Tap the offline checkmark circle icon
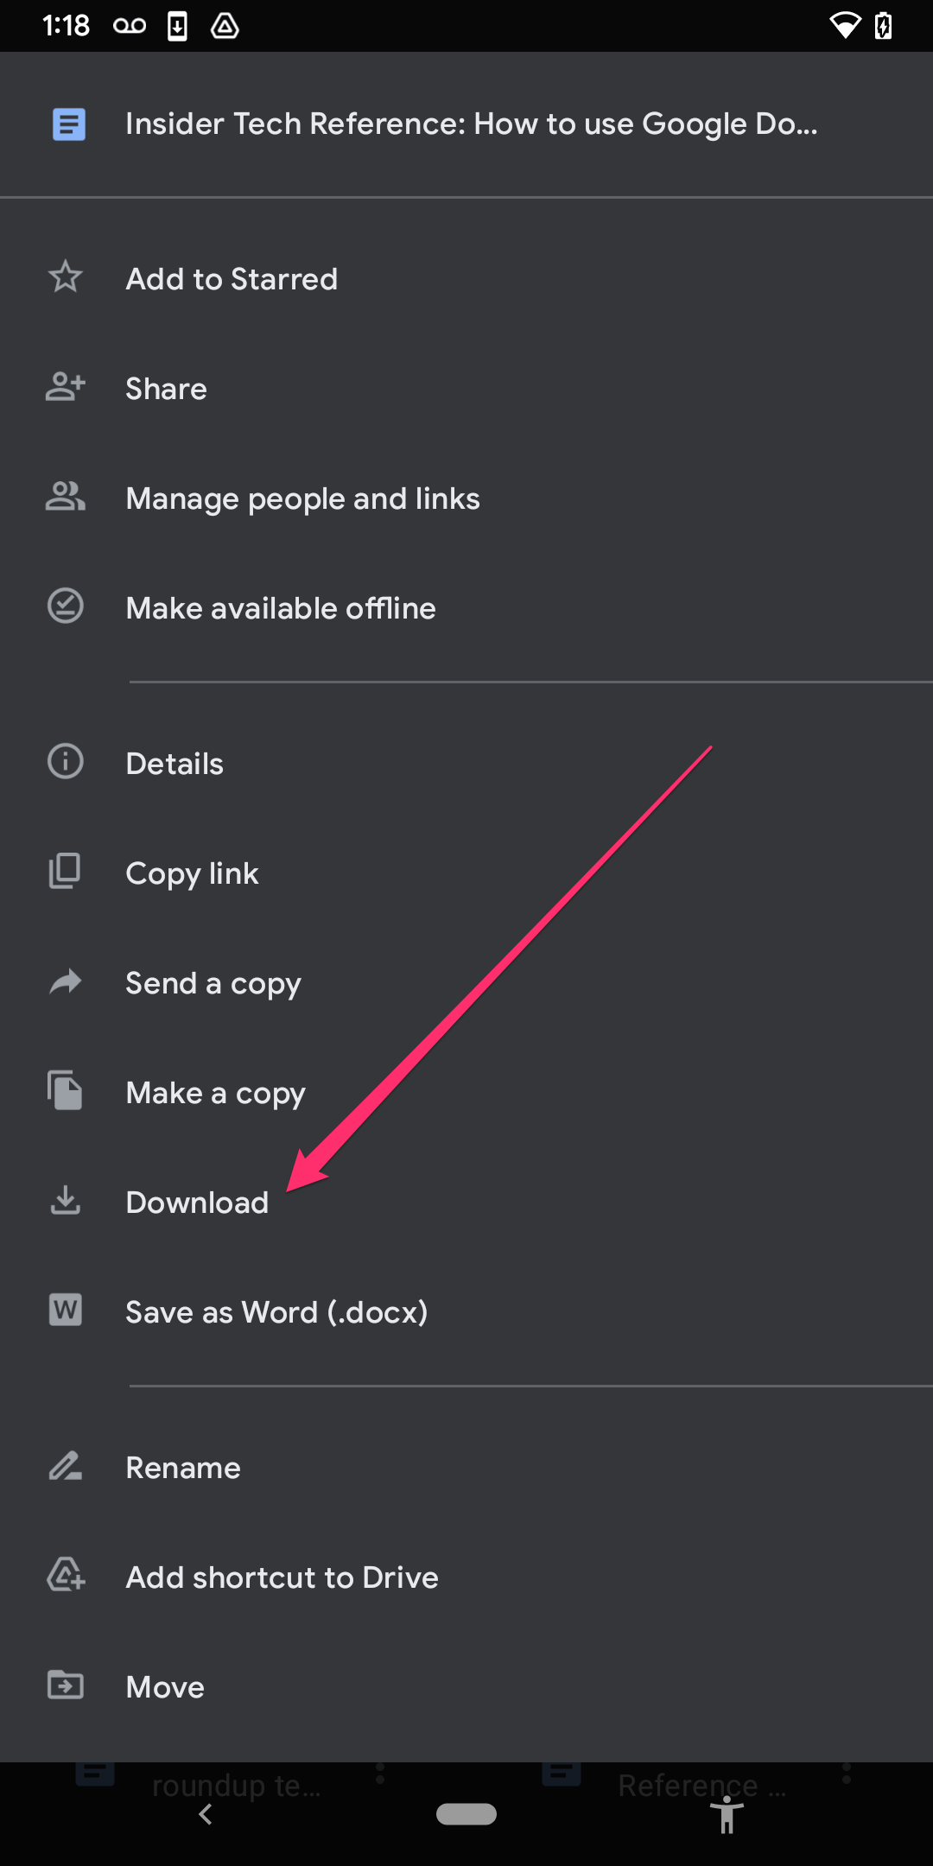 (66, 606)
